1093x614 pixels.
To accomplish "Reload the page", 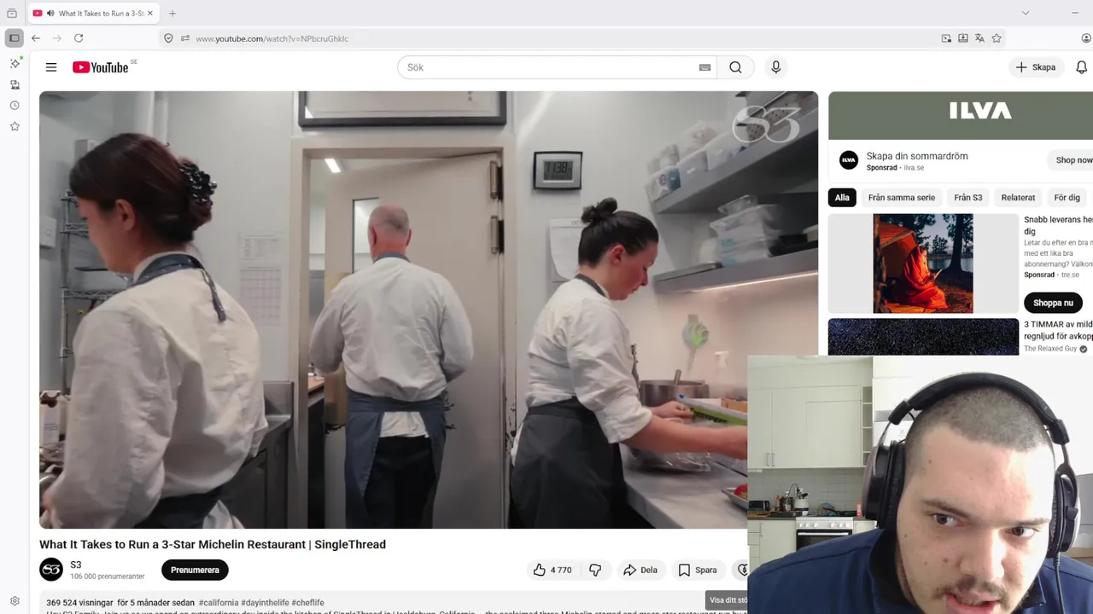I will [x=79, y=38].
